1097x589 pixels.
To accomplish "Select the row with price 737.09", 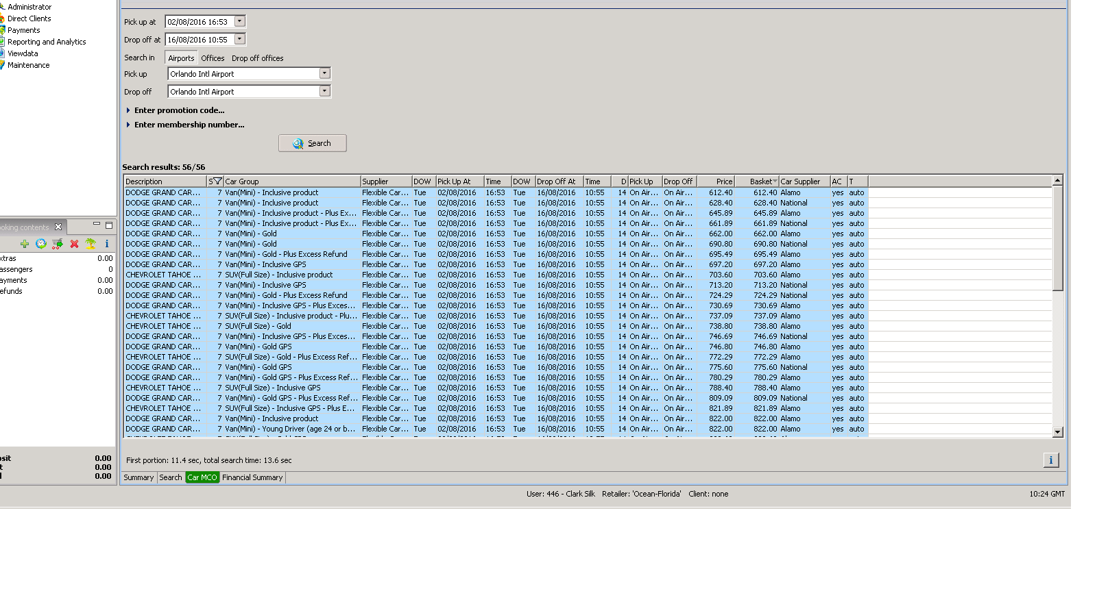I will point(496,316).
